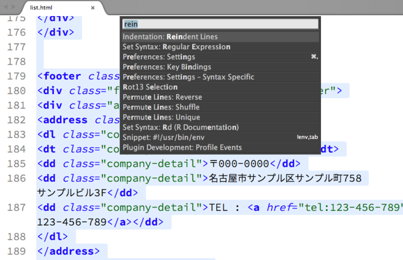403x260 pixels.
Task: Select Permute Lines: Unique
Action: tap(220, 117)
